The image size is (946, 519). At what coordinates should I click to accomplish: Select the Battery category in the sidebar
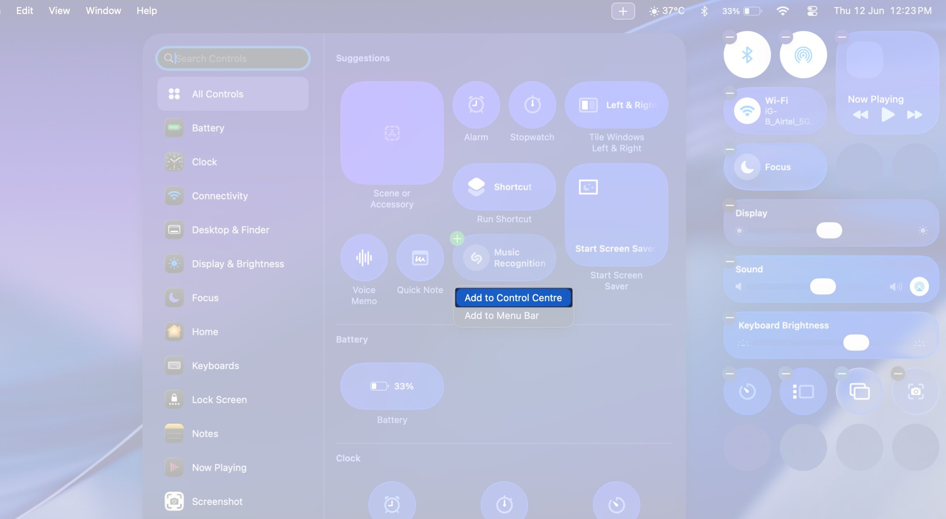tap(208, 128)
